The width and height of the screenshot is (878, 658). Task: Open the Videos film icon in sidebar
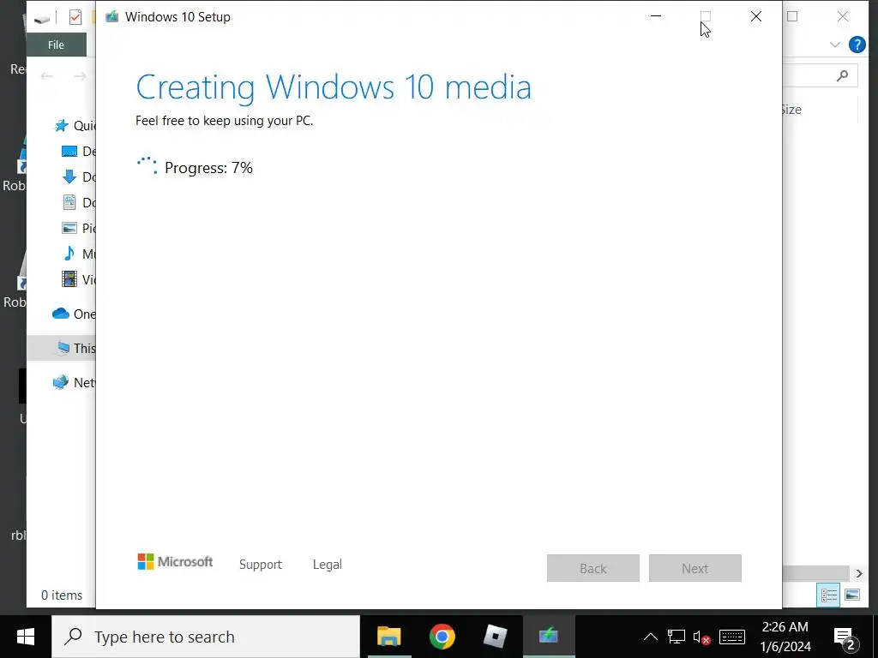69,278
